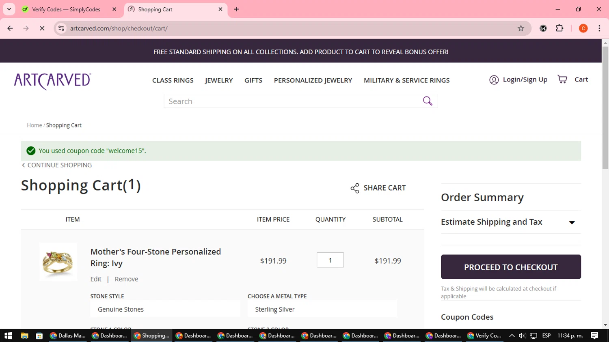The width and height of the screenshot is (609, 342).
Task: Click the page vertical scrollbar
Action: point(605,108)
